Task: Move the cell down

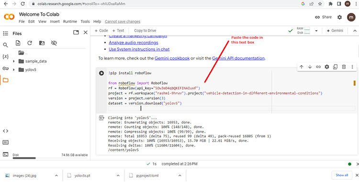Action: click(310, 67)
